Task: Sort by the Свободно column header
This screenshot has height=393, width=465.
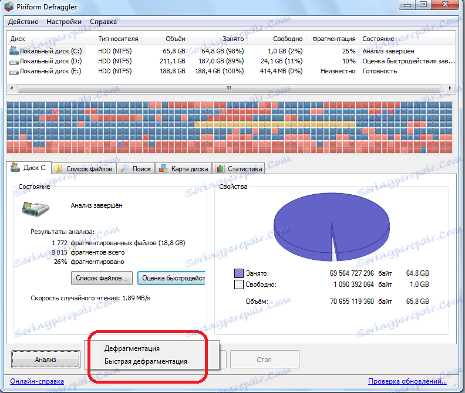Action: pos(277,39)
